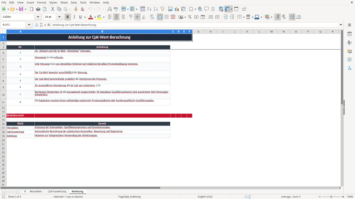Open the File menu
The height and width of the screenshot is (199, 355).
4,2
